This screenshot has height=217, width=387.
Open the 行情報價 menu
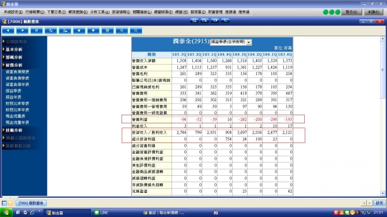click(x=35, y=12)
